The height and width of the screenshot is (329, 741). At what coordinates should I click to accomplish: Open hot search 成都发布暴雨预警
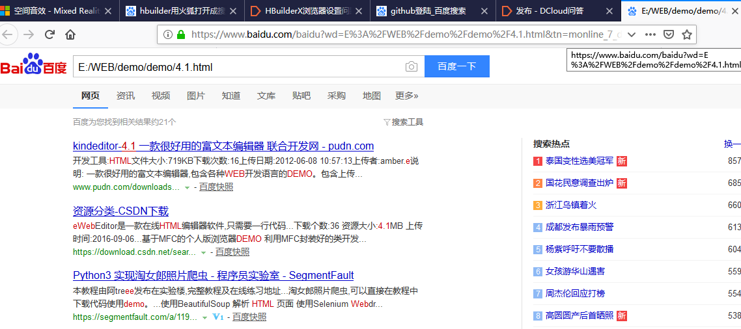tap(580, 227)
